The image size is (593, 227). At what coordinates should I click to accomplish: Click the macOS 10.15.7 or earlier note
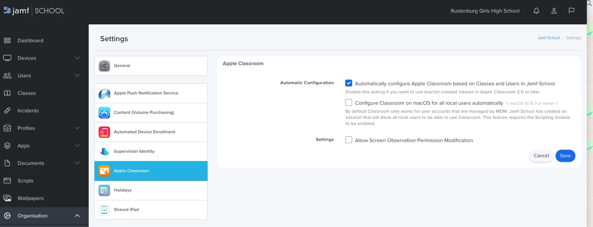pyautogui.click(x=532, y=103)
